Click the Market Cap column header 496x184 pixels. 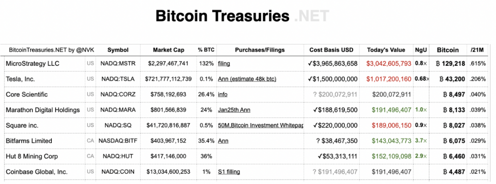(x=169, y=50)
